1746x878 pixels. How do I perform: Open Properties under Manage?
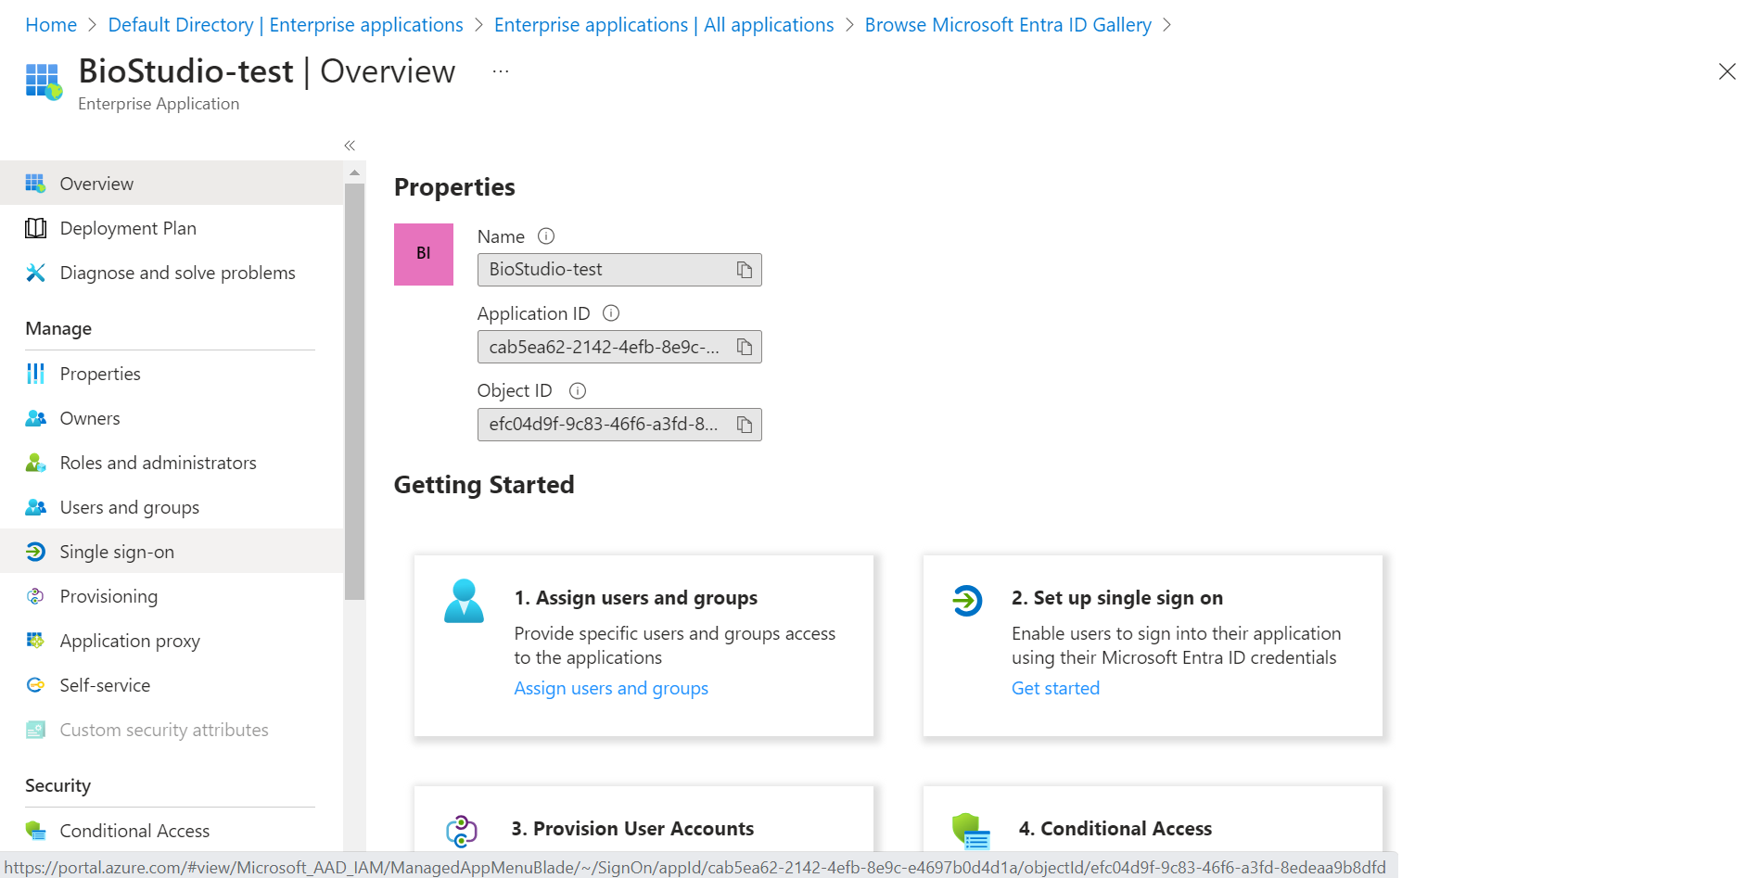tap(172, 374)
